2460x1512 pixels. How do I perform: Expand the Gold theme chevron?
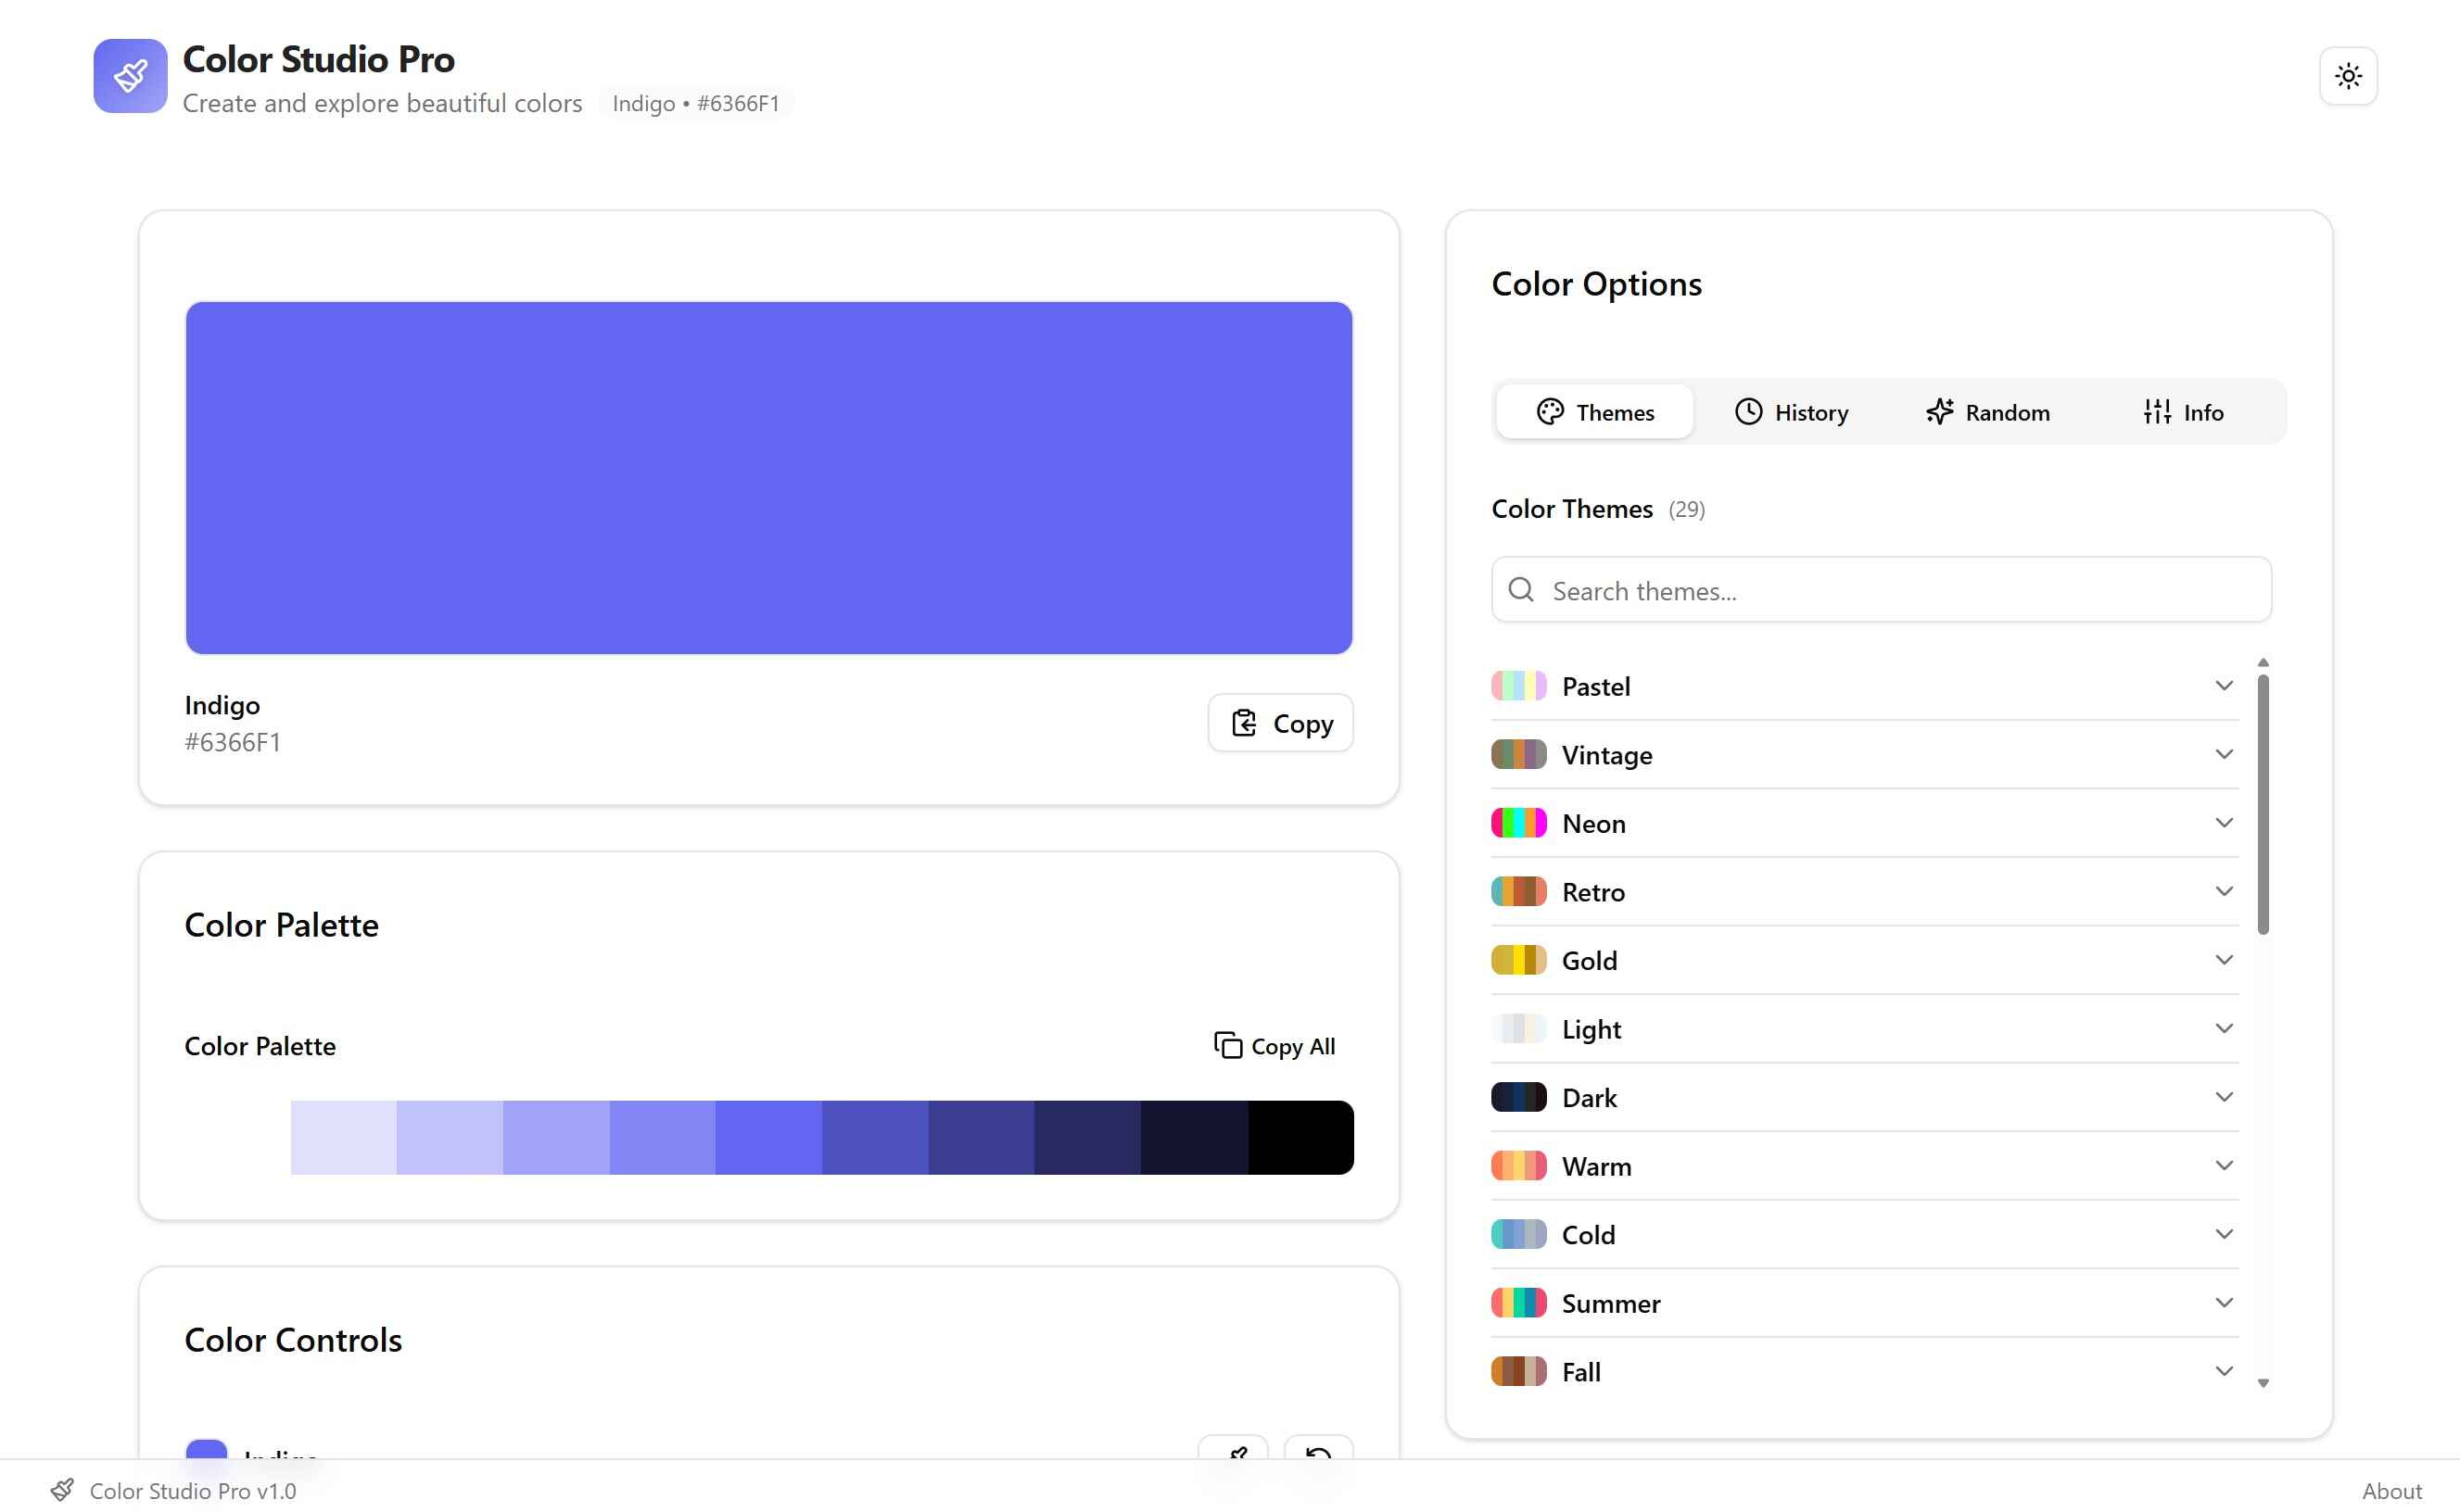click(x=2224, y=960)
